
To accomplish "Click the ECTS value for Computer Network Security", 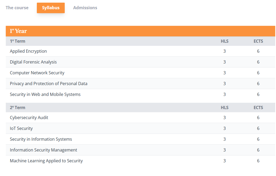I will click(x=258, y=73).
